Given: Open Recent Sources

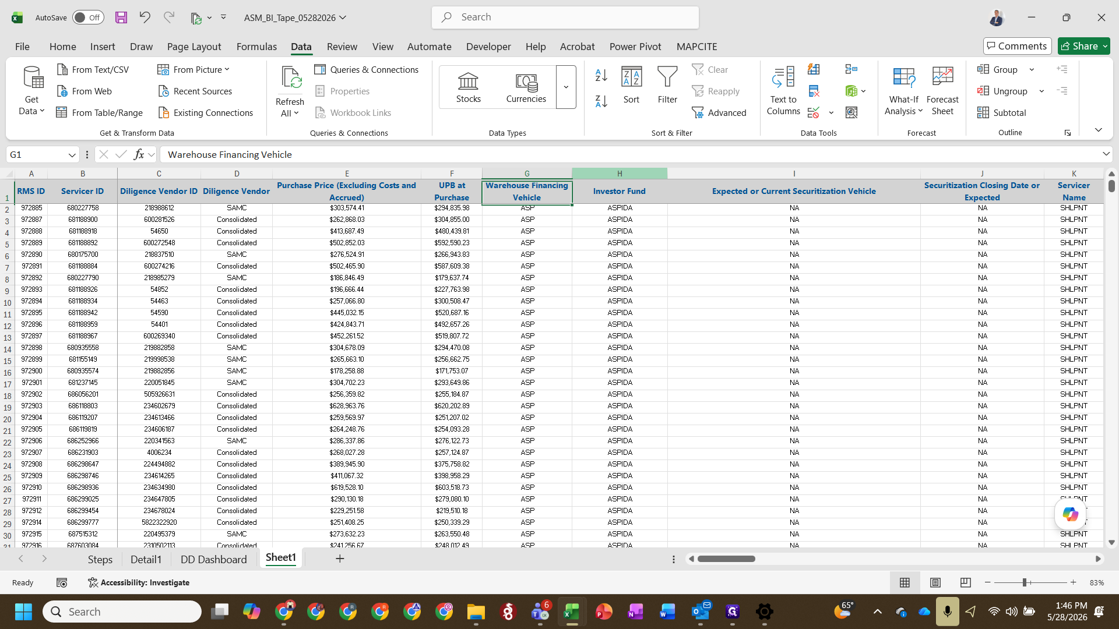Looking at the screenshot, I should [x=195, y=91].
